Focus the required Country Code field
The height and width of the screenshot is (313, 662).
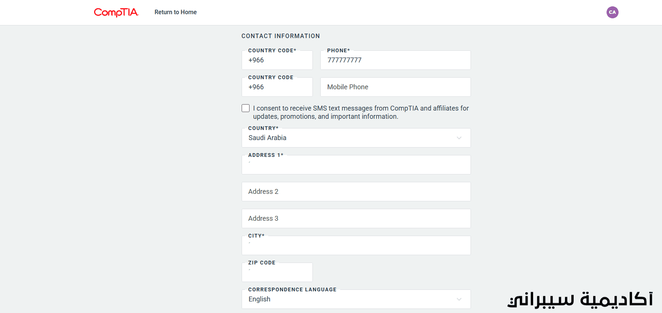click(277, 60)
